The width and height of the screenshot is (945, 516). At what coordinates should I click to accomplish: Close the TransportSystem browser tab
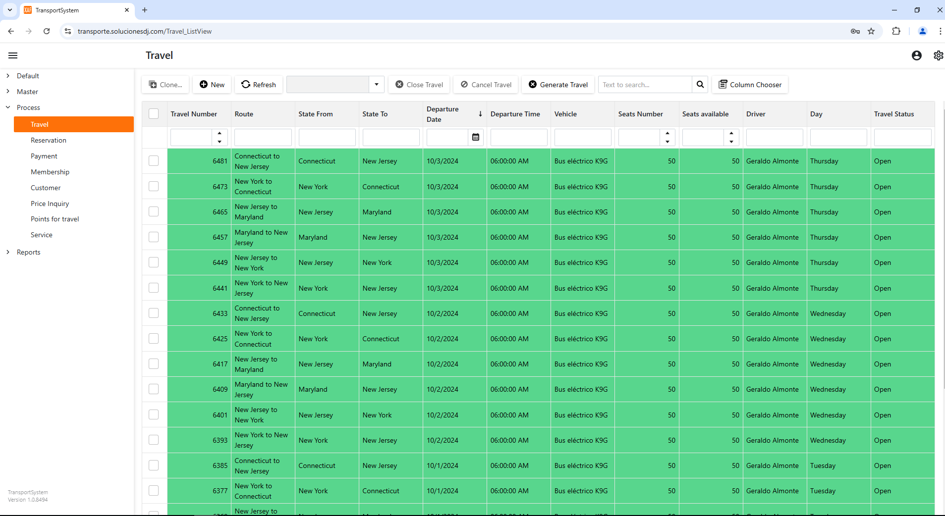[127, 10]
